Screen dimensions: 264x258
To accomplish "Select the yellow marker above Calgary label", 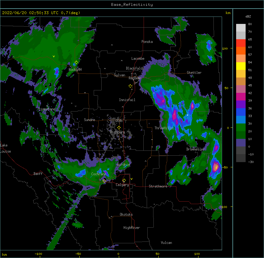I will (x=124, y=180).
